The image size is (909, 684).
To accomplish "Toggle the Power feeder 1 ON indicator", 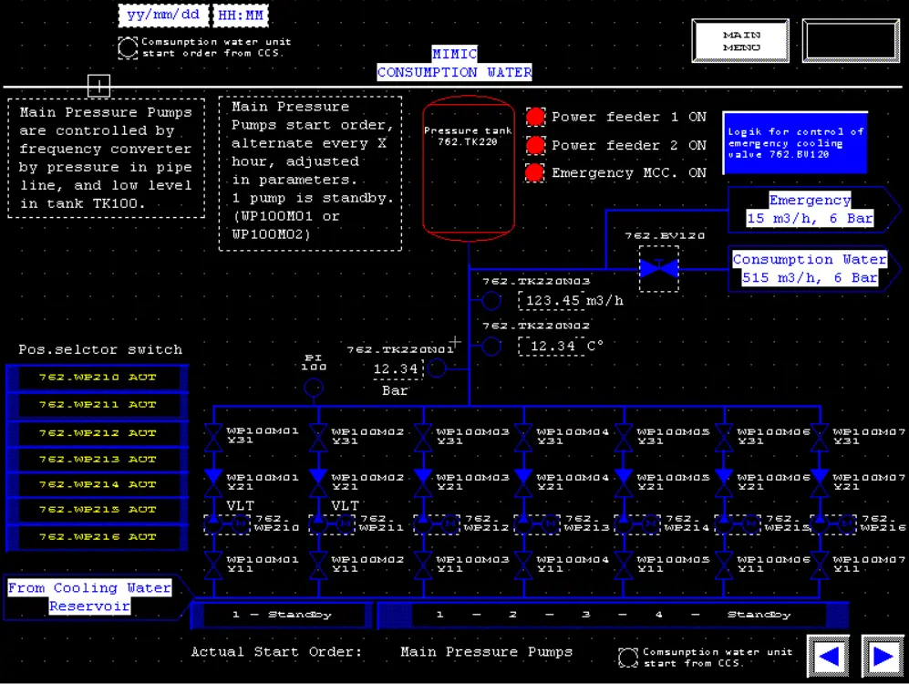I will [x=535, y=117].
